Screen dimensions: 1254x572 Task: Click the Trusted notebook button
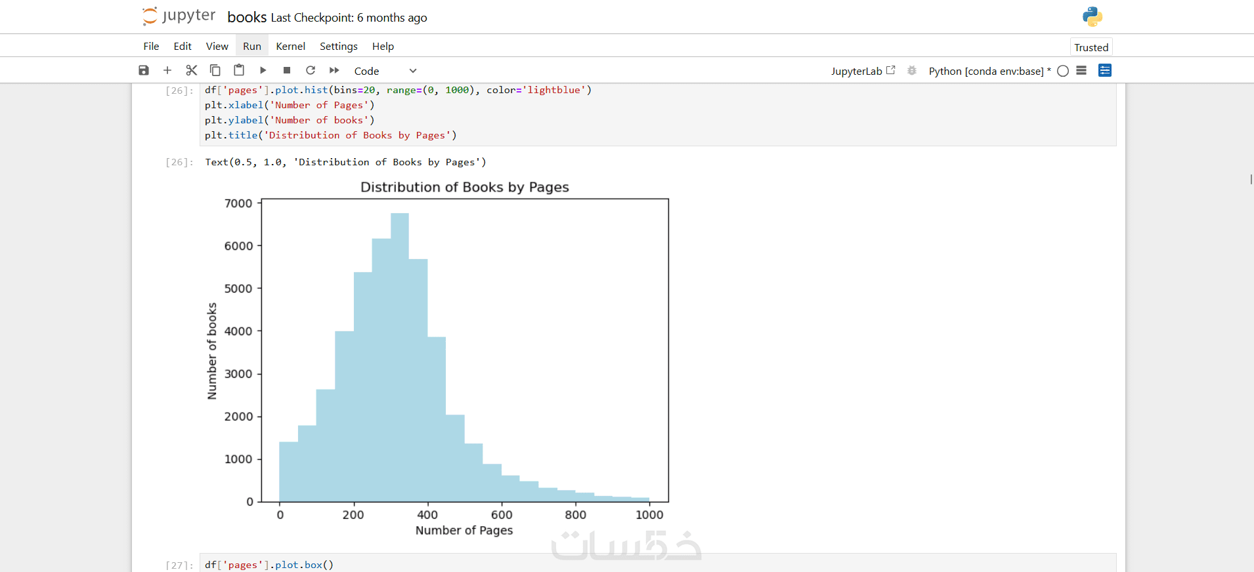(1091, 47)
